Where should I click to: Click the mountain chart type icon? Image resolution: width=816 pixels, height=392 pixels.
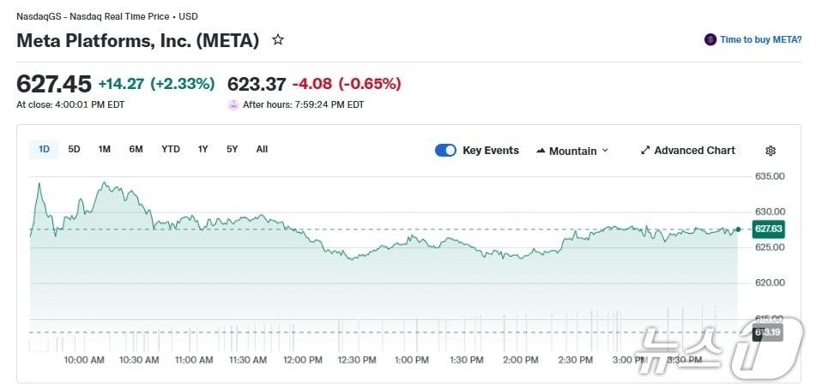click(x=541, y=151)
